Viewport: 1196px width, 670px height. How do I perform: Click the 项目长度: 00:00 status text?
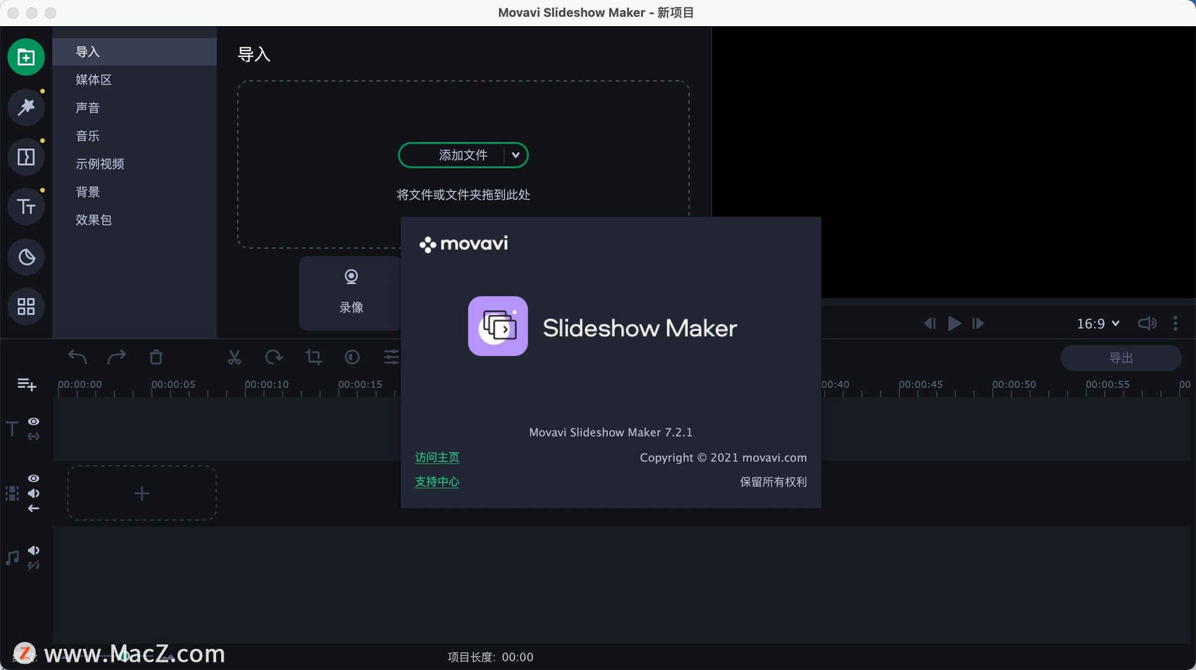point(490,657)
